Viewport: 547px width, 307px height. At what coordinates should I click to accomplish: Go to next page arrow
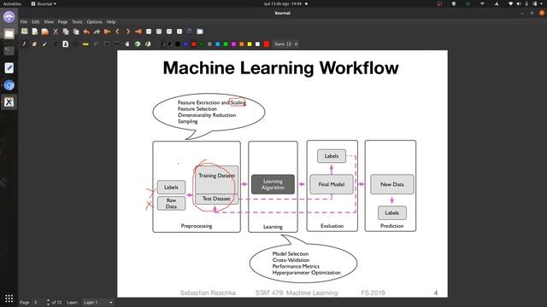coord(128,32)
